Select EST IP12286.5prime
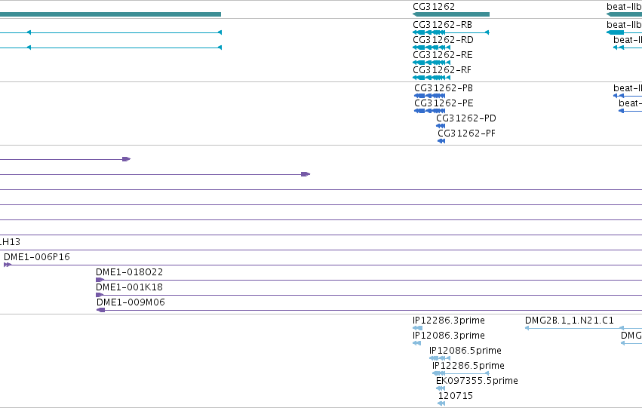 tap(468, 366)
